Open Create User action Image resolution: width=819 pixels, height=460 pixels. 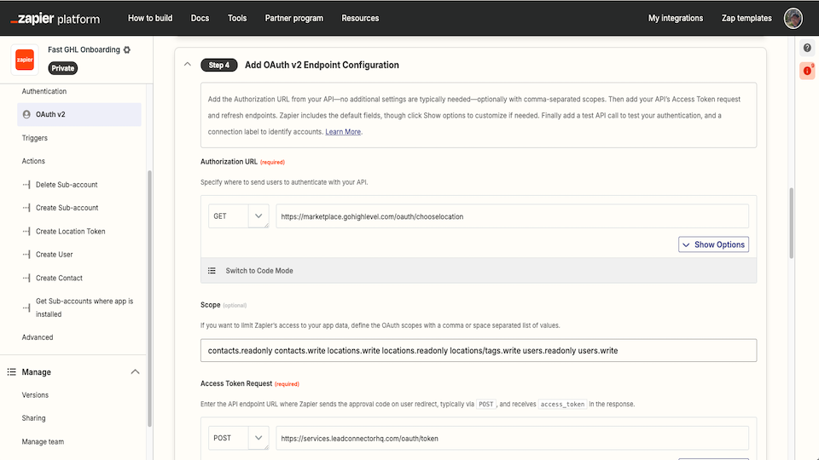[55, 255]
